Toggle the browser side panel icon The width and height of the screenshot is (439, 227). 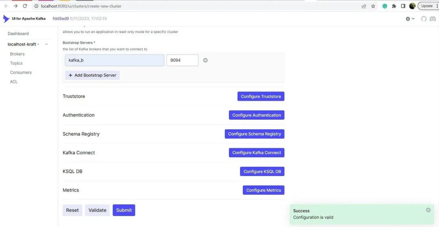click(403, 6)
